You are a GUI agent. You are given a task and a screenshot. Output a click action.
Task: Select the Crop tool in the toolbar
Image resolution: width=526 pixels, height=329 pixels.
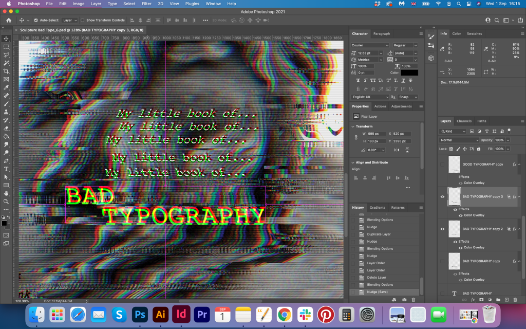click(6, 71)
